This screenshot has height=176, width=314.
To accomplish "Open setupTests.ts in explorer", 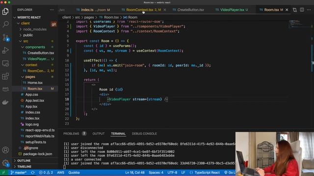I will [x=35, y=142].
